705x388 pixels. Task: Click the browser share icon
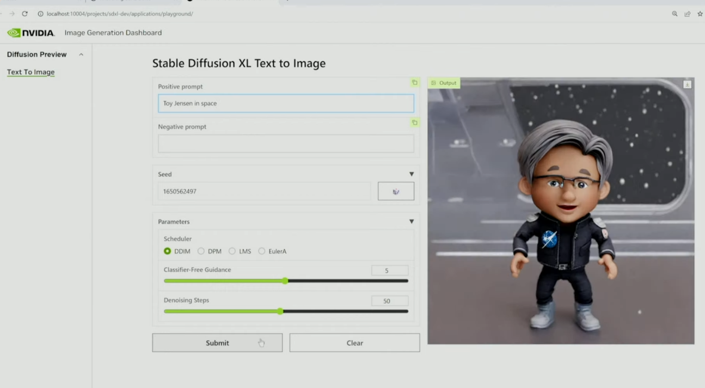pyautogui.click(x=688, y=14)
